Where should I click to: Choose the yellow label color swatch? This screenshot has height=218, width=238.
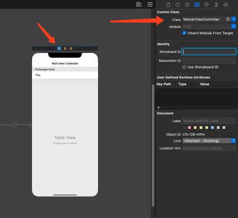(x=201, y=128)
